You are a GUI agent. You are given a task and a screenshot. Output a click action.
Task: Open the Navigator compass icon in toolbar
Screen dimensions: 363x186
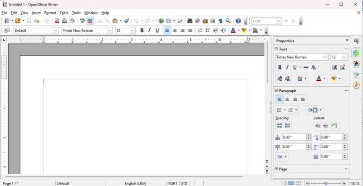197,21
